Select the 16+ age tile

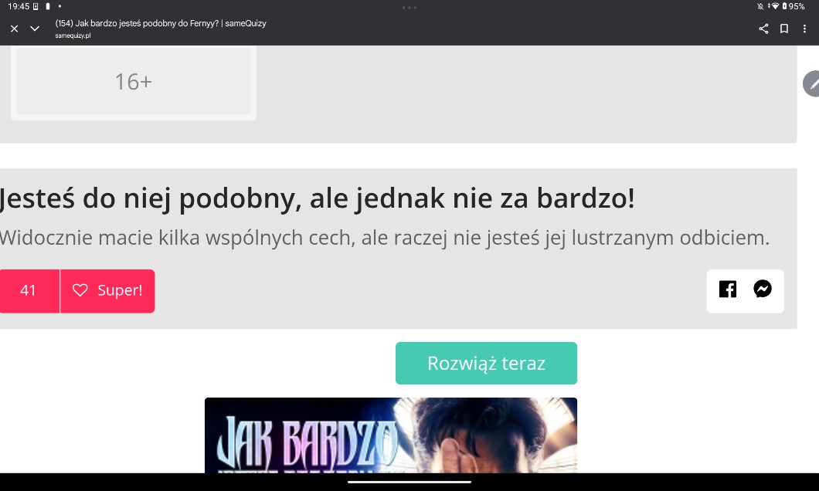pyautogui.click(x=133, y=82)
